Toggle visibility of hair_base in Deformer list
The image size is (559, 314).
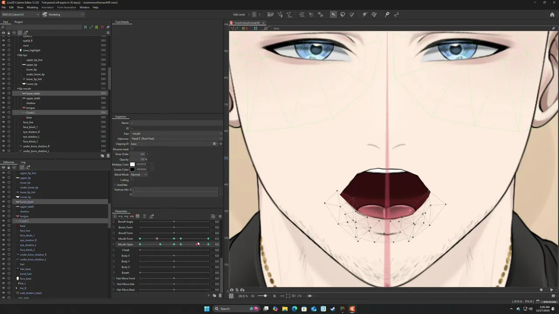[3, 269]
